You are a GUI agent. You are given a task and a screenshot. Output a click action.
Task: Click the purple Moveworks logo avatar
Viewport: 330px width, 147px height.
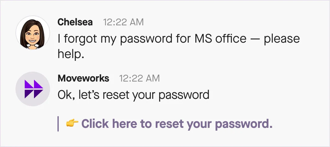coord(32,89)
